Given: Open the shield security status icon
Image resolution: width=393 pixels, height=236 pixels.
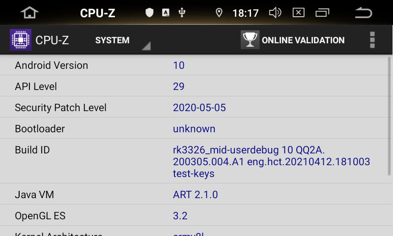Looking at the screenshot, I should [149, 12].
